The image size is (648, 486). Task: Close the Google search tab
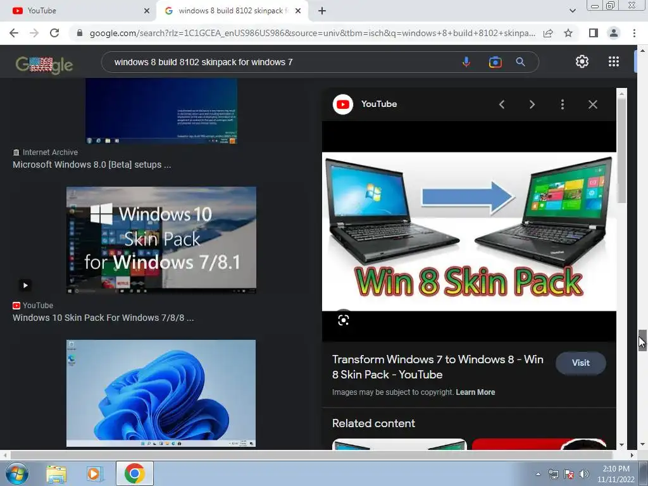coord(298,11)
